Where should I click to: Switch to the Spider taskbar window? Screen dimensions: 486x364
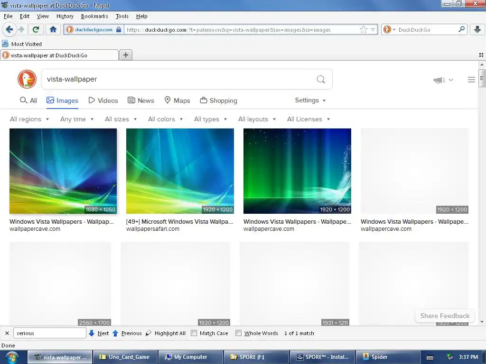pyautogui.click(x=387, y=357)
